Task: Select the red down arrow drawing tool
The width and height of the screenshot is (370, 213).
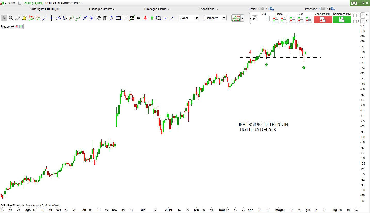Action: 145,18
